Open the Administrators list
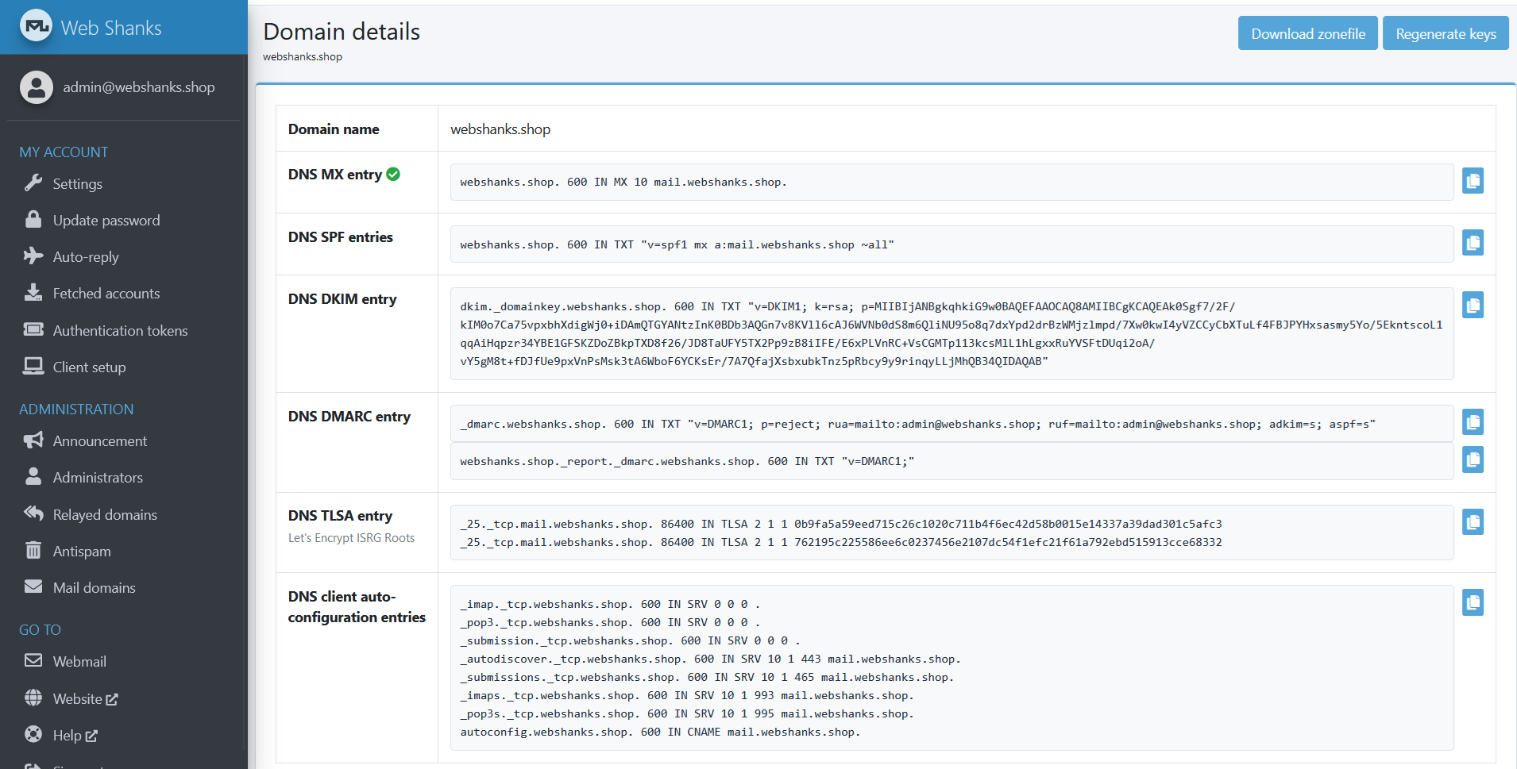The width and height of the screenshot is (1517, 769). pos(98,478)
